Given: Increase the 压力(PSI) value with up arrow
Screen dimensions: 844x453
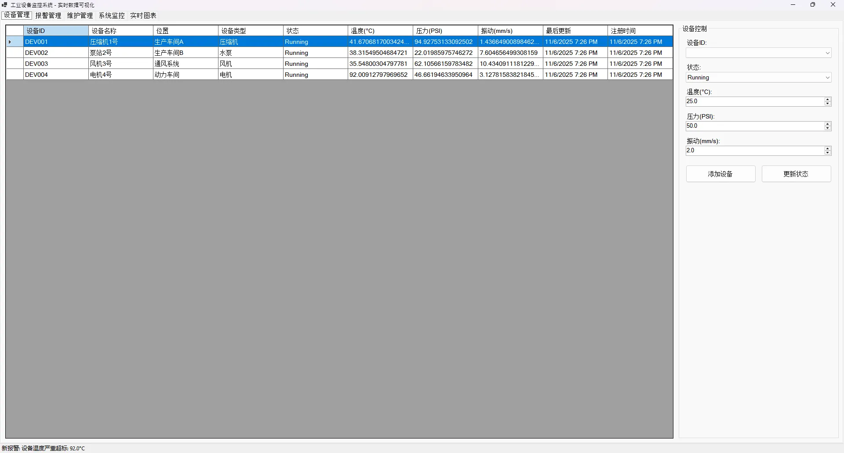Looking at the screenshot, I should point(828,124).
